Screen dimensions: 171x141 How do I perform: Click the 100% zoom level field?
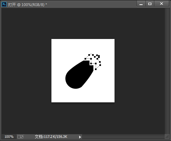pyautogui.click(x=9, y=137)
